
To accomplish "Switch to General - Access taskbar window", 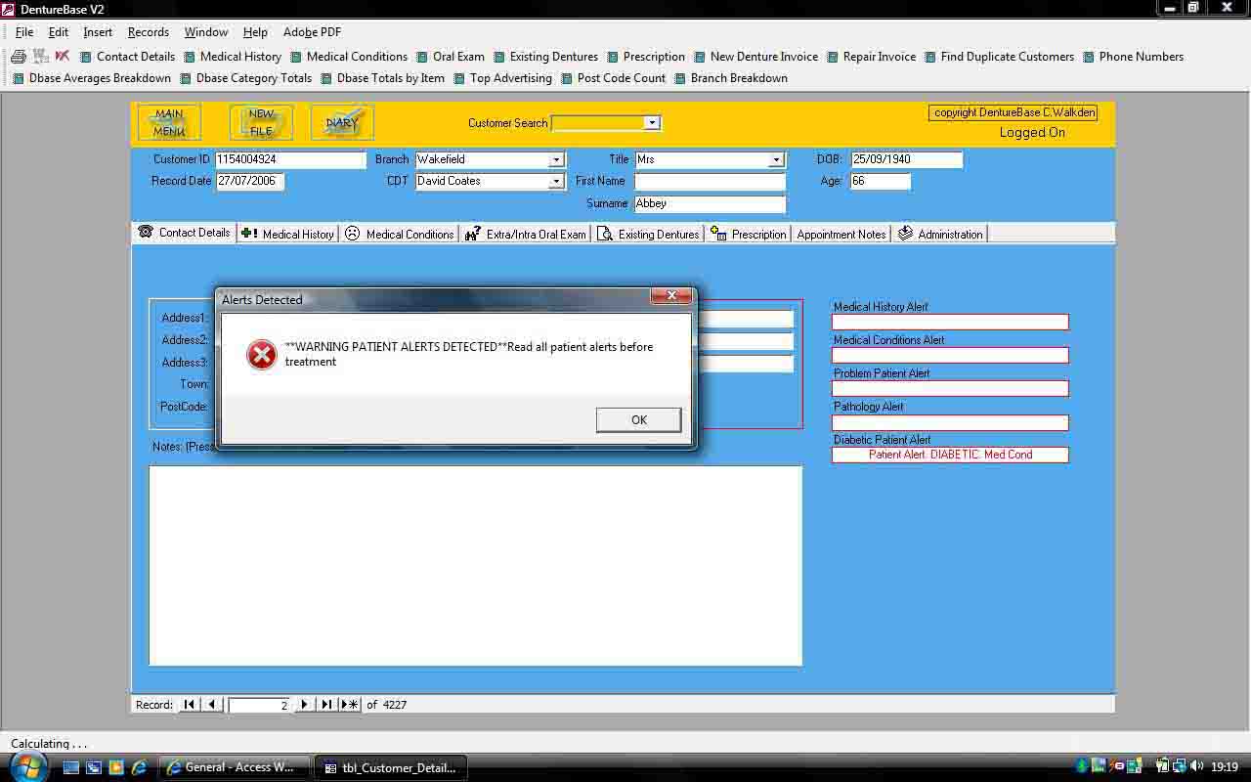I will click(x=234, y=767).
